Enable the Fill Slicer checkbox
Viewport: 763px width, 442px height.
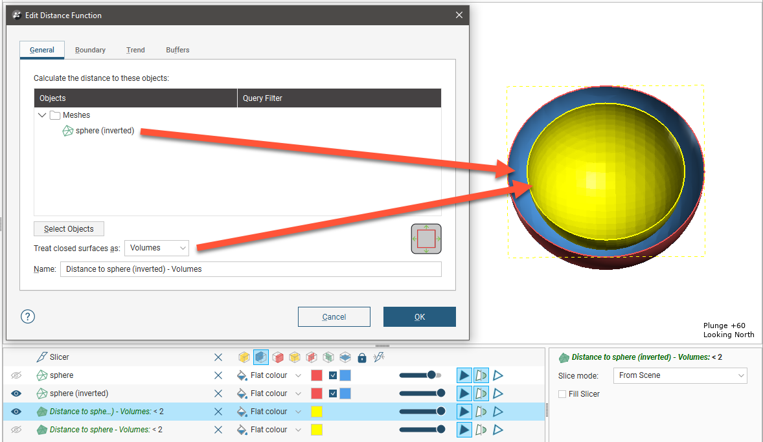coord(562,394)
